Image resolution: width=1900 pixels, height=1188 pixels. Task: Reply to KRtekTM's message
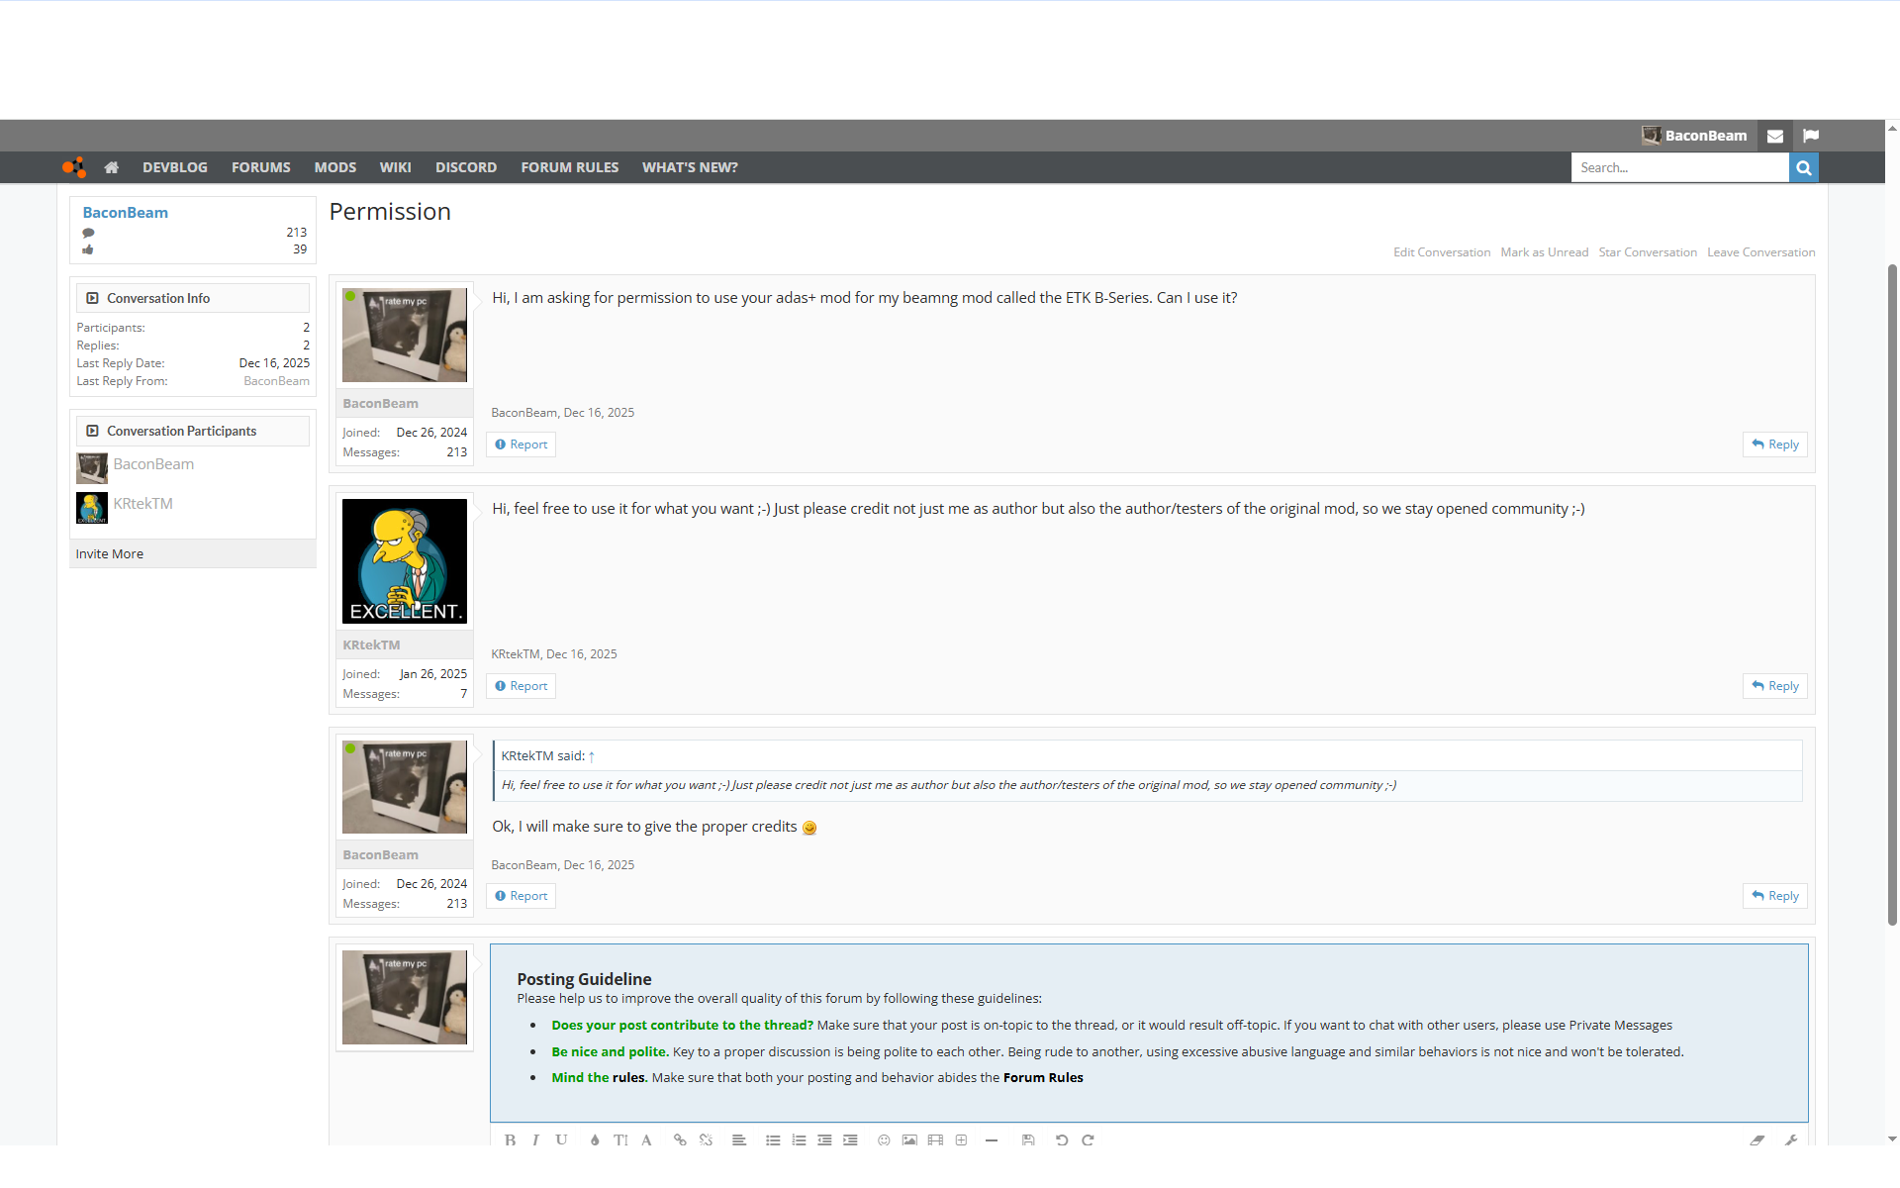pyautogui.click(x=1774, y=686)
